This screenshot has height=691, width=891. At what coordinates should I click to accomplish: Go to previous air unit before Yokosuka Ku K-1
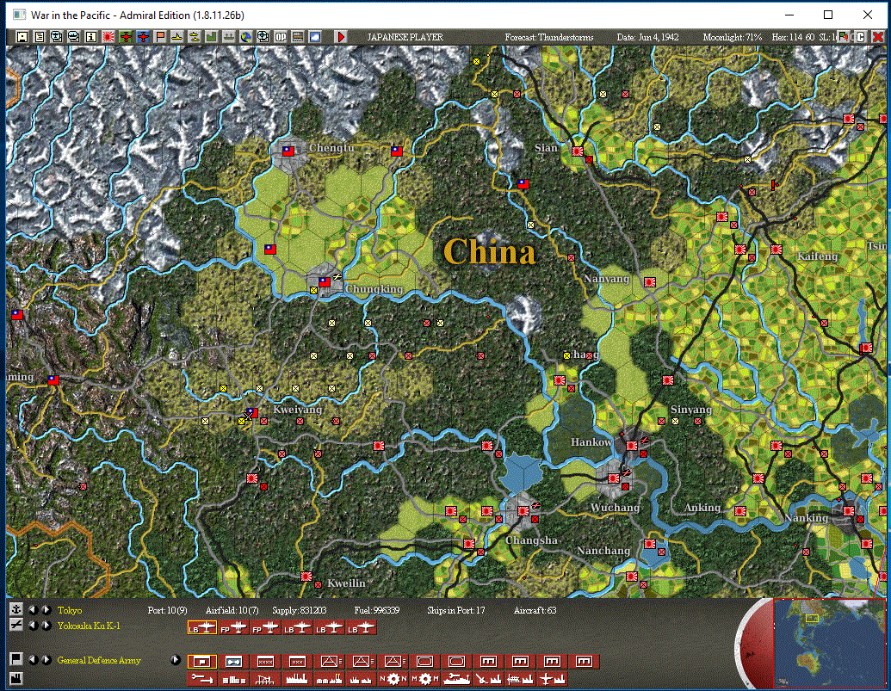pos(33,625)
